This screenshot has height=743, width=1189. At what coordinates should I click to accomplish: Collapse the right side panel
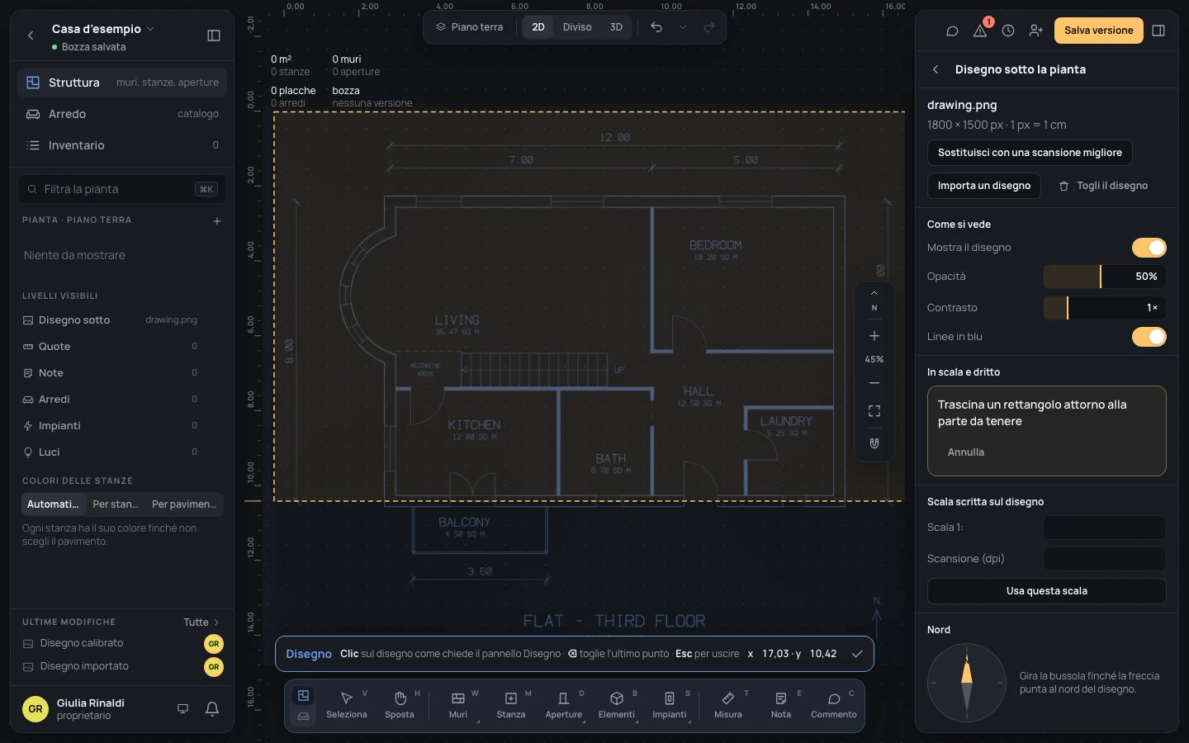[1158, 31]
